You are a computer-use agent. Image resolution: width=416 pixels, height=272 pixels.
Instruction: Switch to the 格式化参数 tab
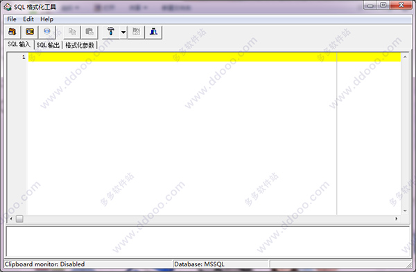click(80, 45)
